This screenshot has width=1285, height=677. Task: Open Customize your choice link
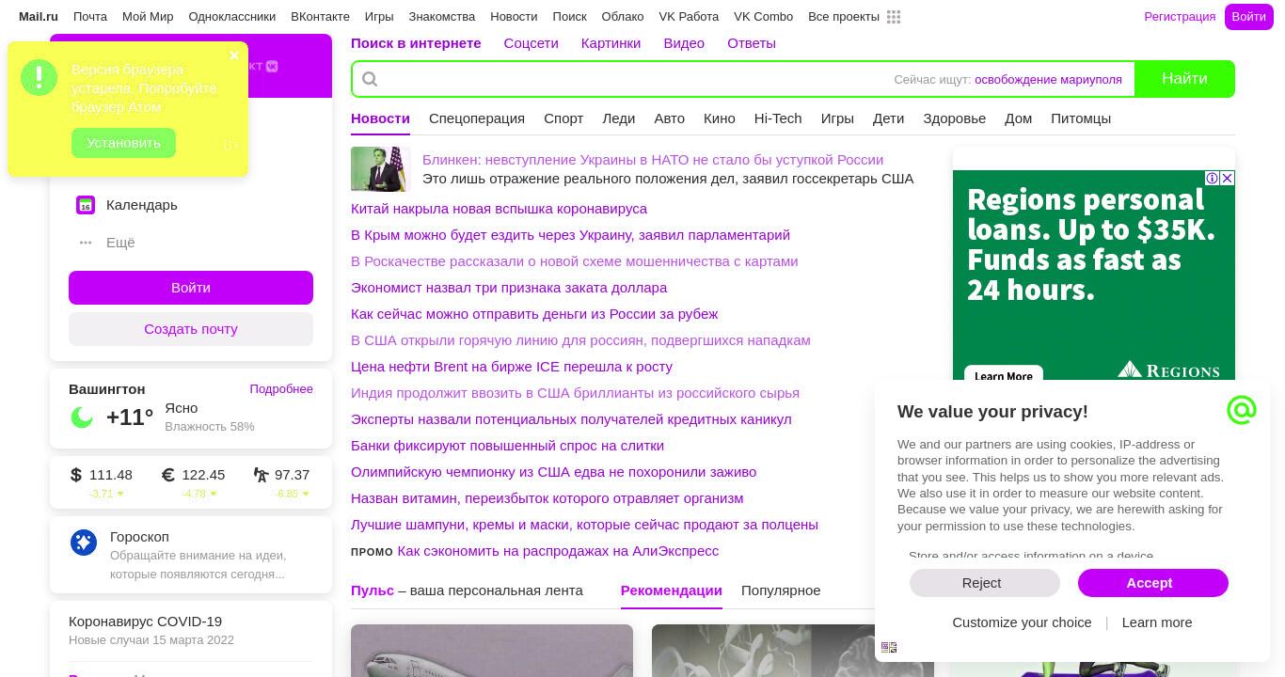(x=1022, y=622)
